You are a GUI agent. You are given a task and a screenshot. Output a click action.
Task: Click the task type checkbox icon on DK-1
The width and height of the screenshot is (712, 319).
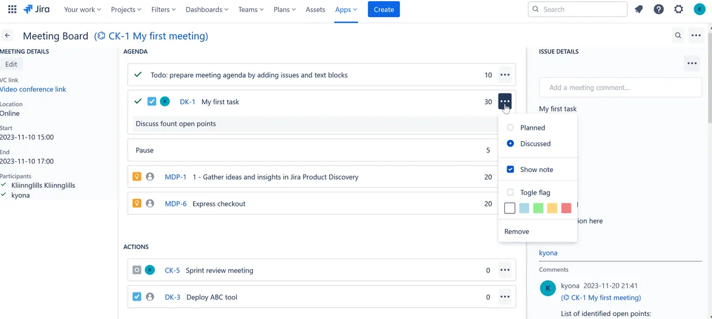click(x=152, y=101)
